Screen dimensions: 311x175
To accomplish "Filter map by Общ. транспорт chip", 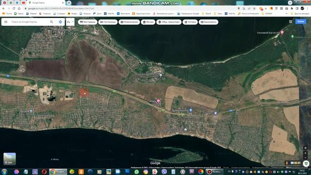I will (169, 22).
